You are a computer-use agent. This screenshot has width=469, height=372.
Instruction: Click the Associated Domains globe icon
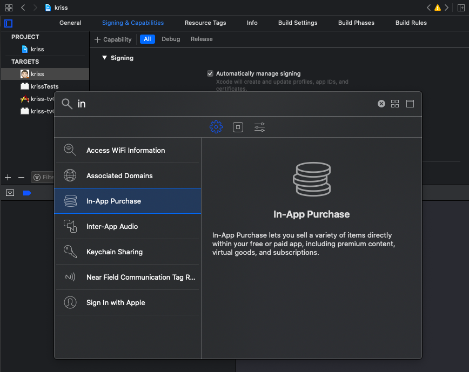coord(70,175)
